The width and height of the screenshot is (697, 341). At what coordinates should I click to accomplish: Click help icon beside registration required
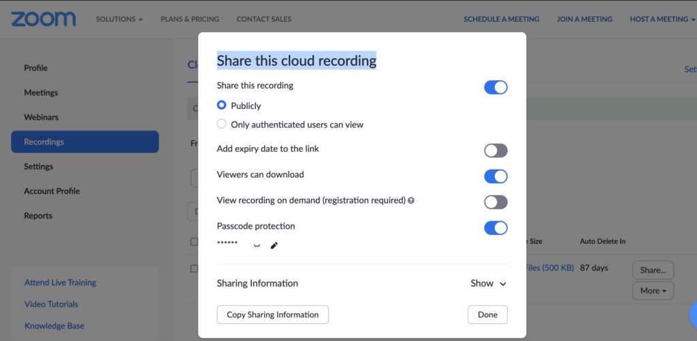[411, 201]
